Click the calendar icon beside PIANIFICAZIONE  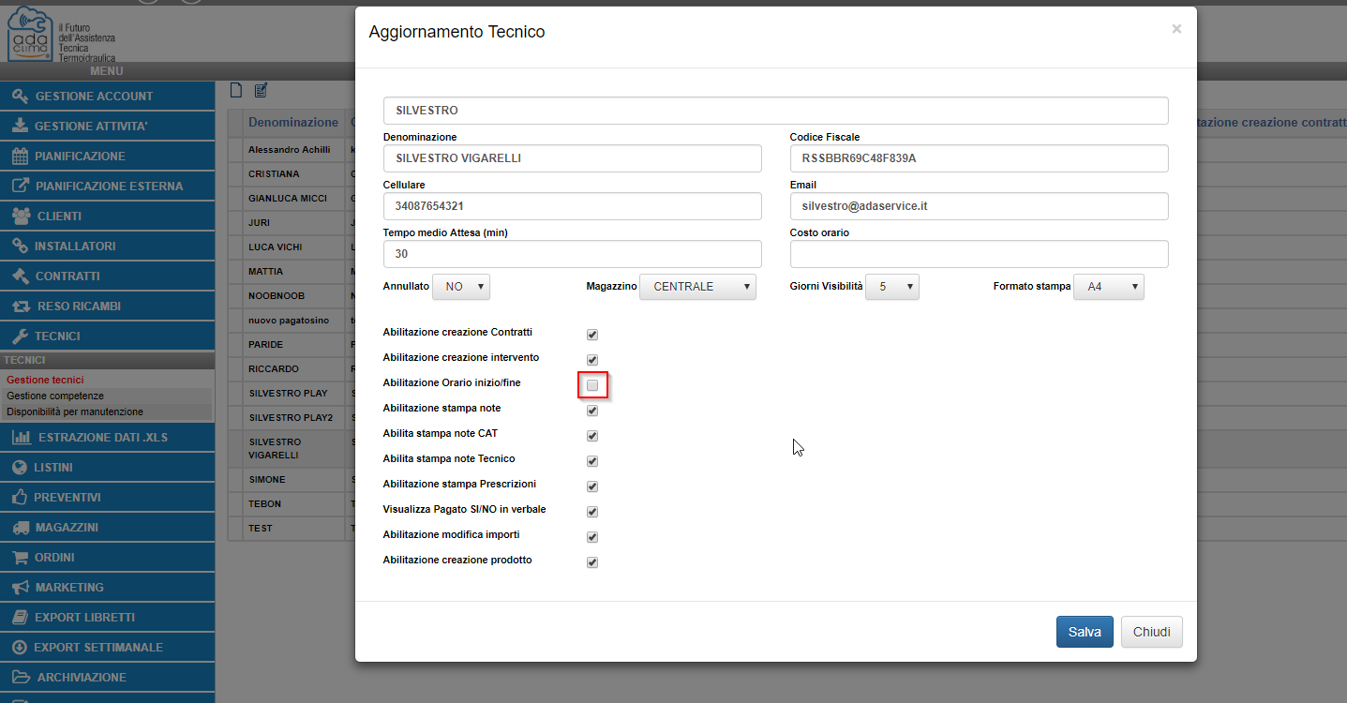[x=20, y=157]
